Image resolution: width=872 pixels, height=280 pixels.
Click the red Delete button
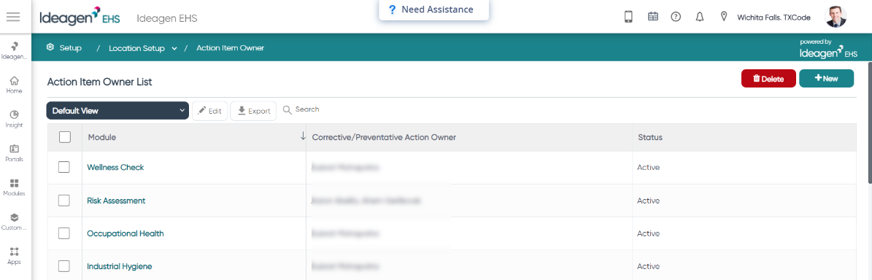(768, 78)
